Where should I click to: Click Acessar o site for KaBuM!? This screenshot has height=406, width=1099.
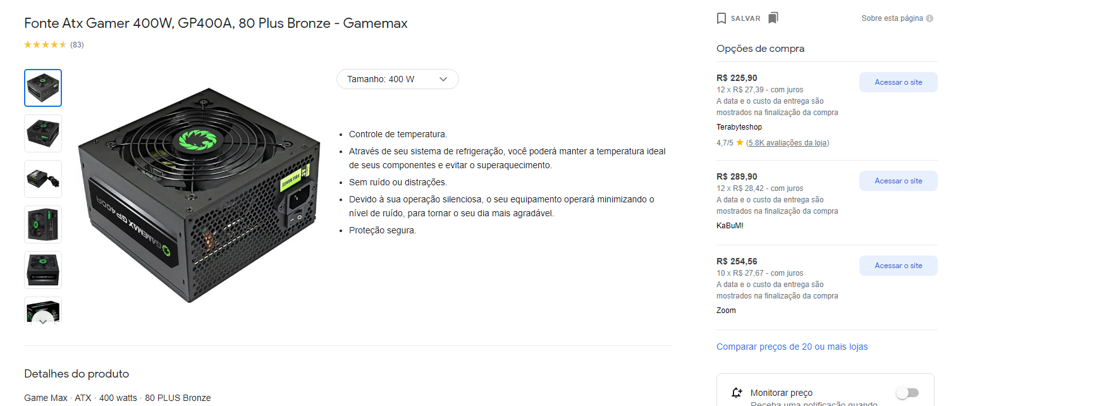point(898,181)
